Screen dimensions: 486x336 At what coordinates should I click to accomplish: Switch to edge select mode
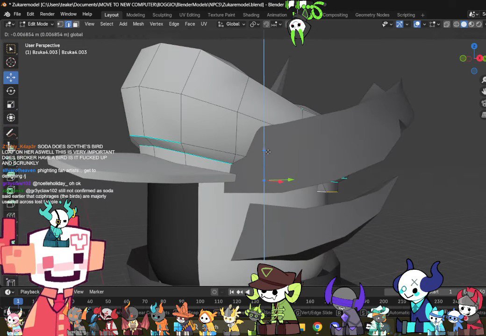[68, 24]
